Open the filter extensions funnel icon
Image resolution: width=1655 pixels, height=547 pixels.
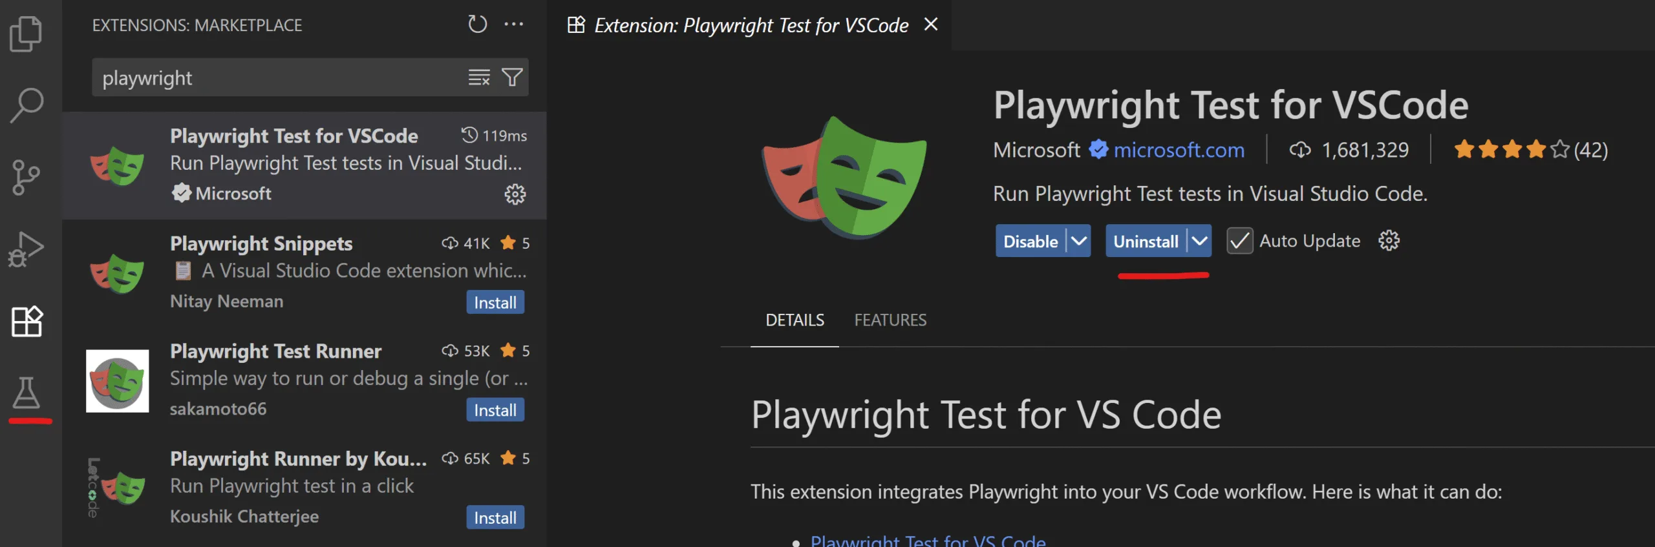tap(512, 77)
